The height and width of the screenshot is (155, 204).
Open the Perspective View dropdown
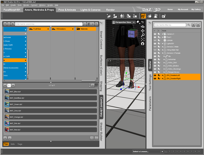(134, 22)
